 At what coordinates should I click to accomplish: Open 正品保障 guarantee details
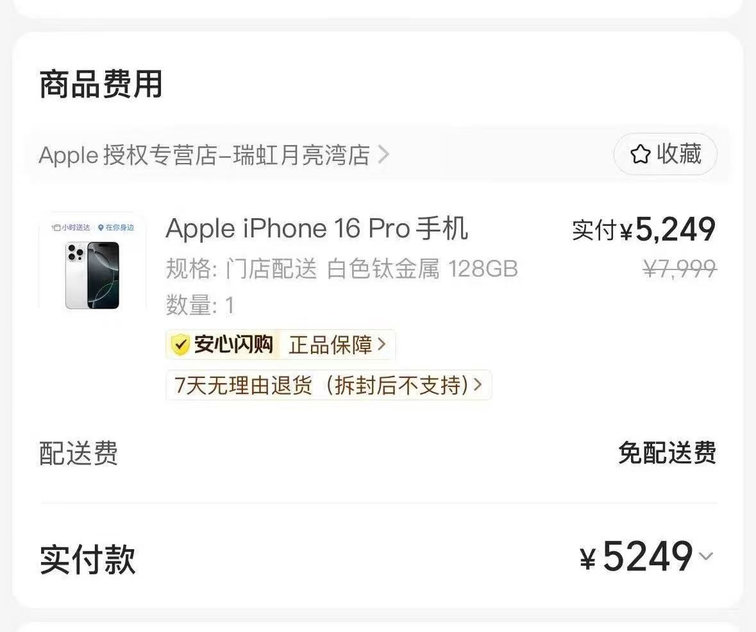[331, 345]
